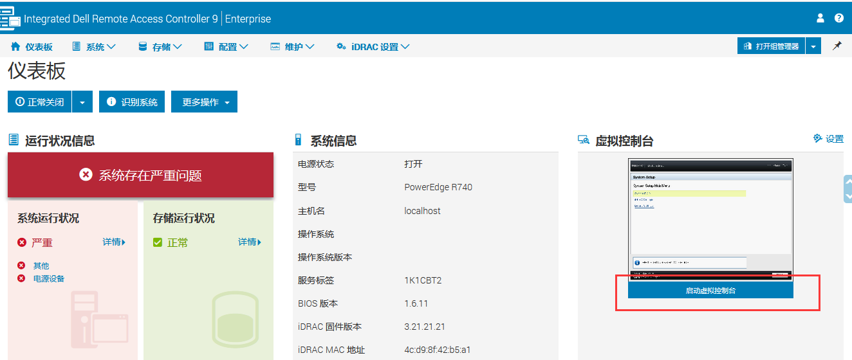Image resolution: width=852 pixels, height=360 pixels.
Task: Click the 电源设备 health issue link
Action: pyautogui.click(x=49, y=278)
